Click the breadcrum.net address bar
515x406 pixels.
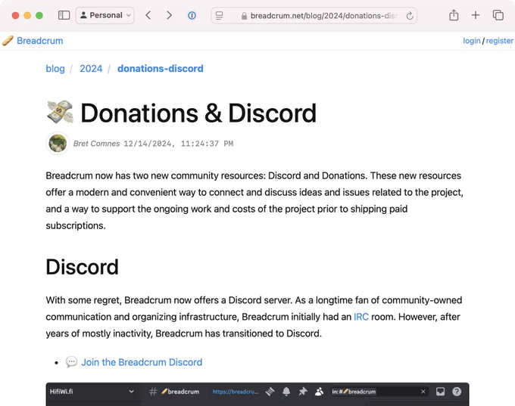tap(314, 15)
